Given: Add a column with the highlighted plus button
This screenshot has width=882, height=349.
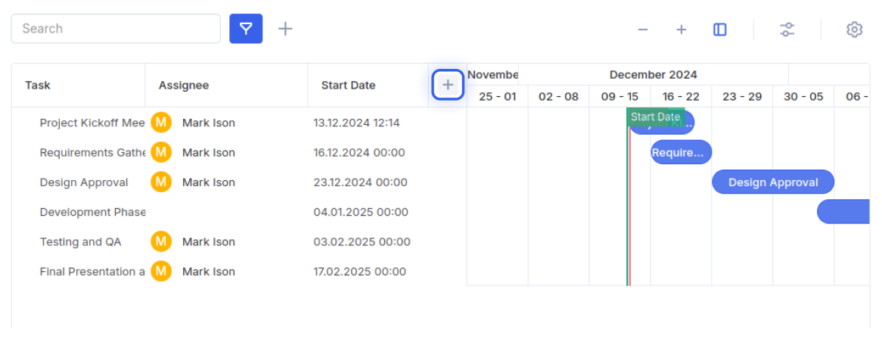Looking at the screenshot, I should click(x=448, y=85).
